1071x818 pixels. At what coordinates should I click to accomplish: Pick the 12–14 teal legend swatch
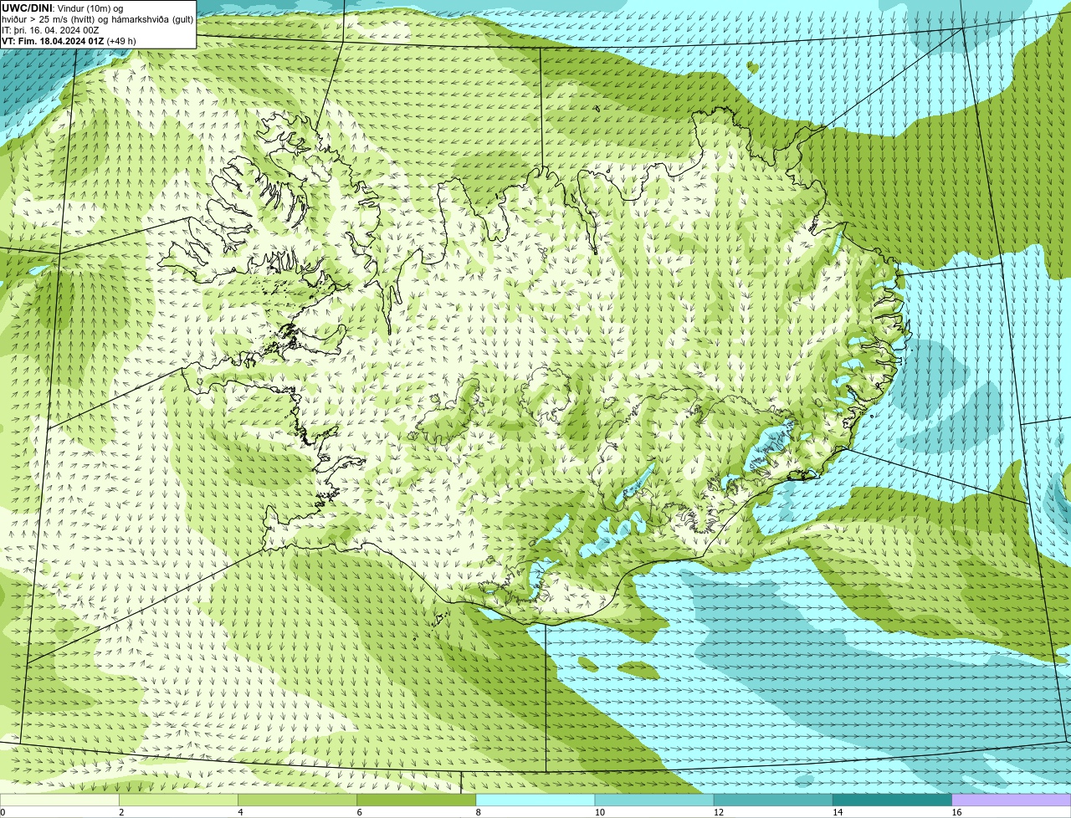click(773, 800)
